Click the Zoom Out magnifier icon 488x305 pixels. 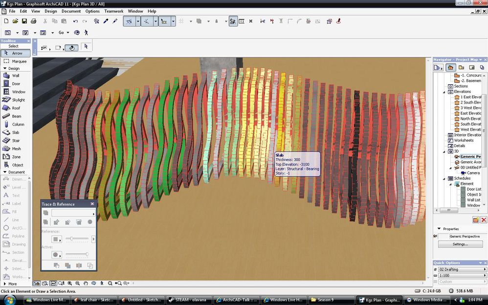click(77, 283)
